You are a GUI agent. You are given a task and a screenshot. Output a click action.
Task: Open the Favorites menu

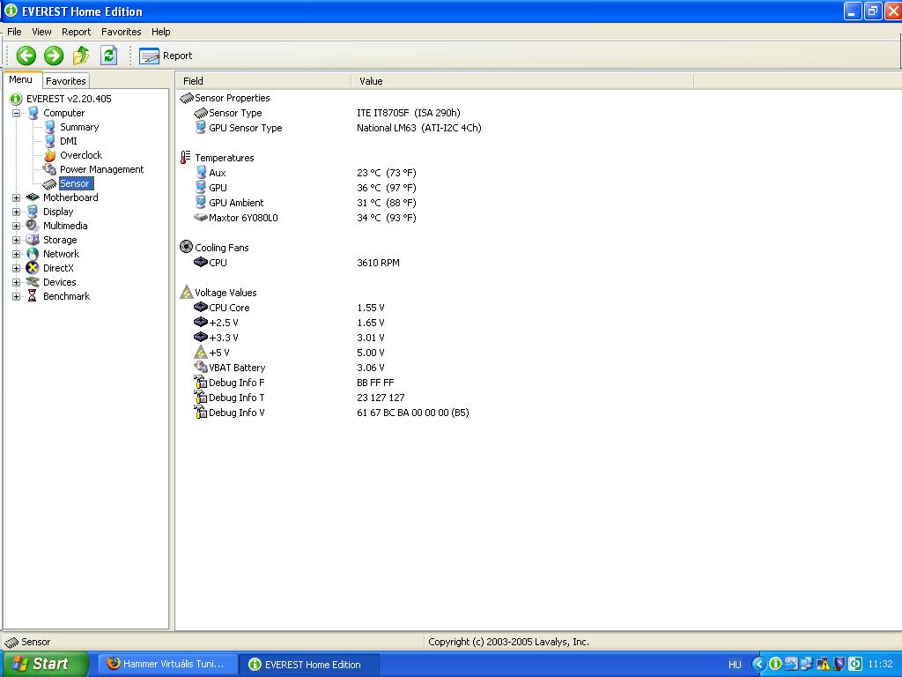click(121, 32)
